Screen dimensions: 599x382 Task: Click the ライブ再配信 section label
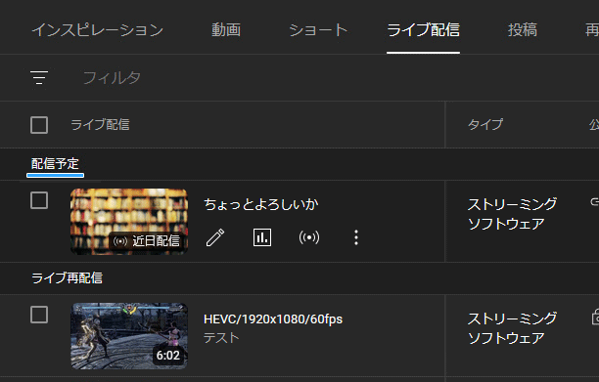[x=67, y=277]
